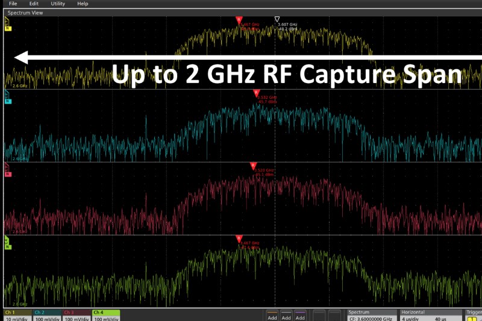Toggle the Ch 1 channel badge
This screenshot has width=482, height=321.
tap(16, 315)
